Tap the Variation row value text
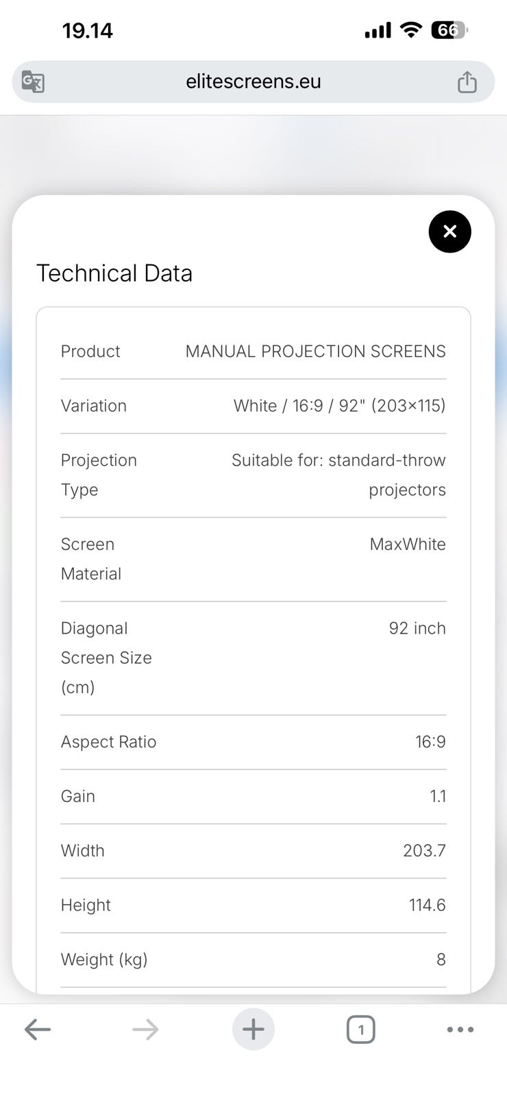This screenshot has width=507, height=1096. (x=339, y=406)
